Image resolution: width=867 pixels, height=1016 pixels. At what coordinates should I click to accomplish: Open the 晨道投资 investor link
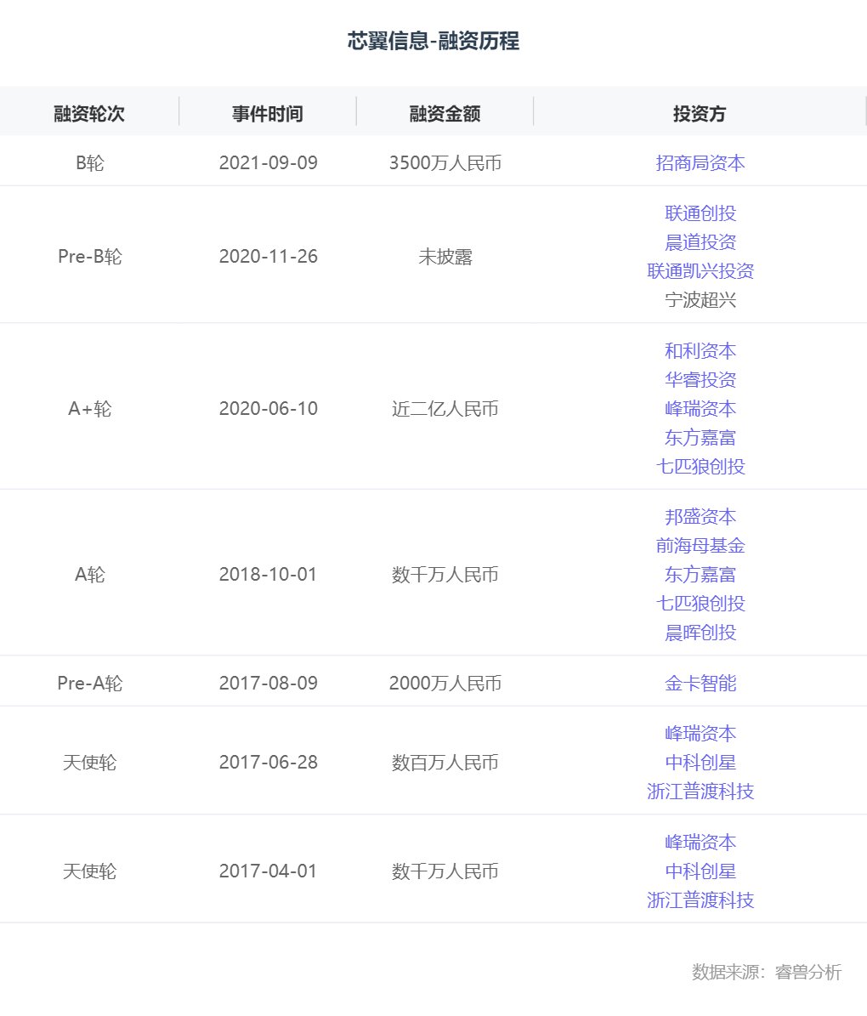700,242
